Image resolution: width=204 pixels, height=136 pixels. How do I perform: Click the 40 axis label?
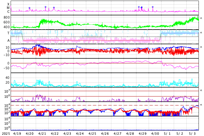[x=7, y=78]
